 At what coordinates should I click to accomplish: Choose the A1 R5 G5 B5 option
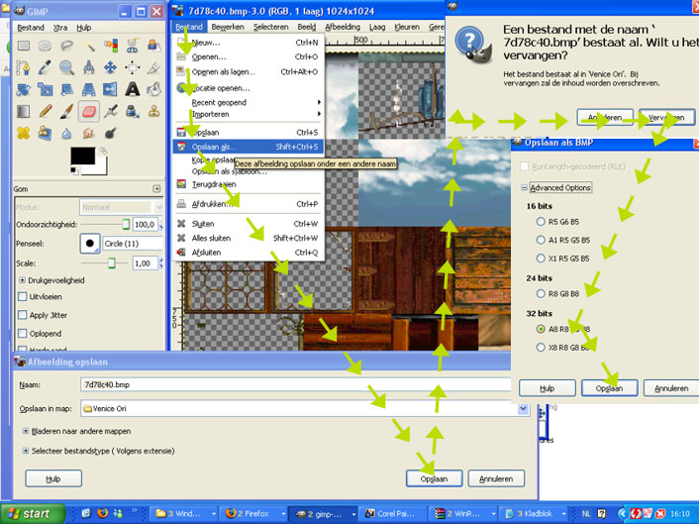[541, 240]
